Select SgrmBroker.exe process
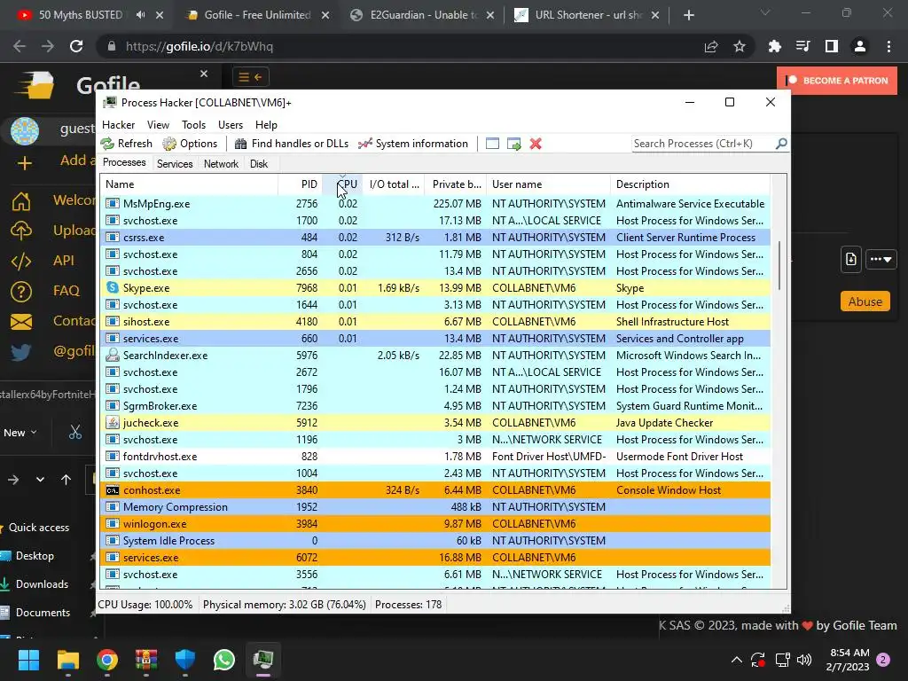 [x=434, y=406]
